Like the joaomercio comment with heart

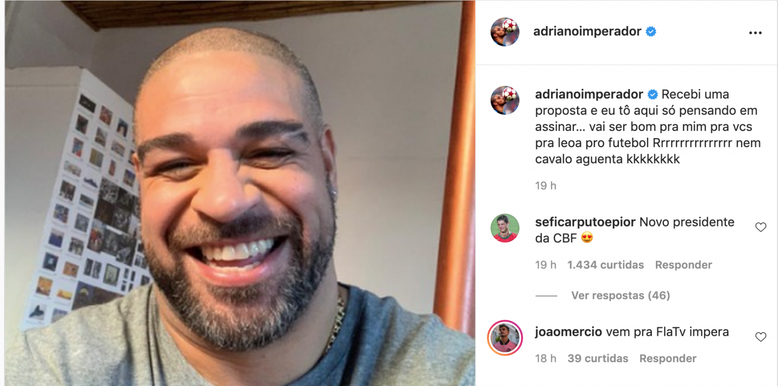(x=760, y=336)
